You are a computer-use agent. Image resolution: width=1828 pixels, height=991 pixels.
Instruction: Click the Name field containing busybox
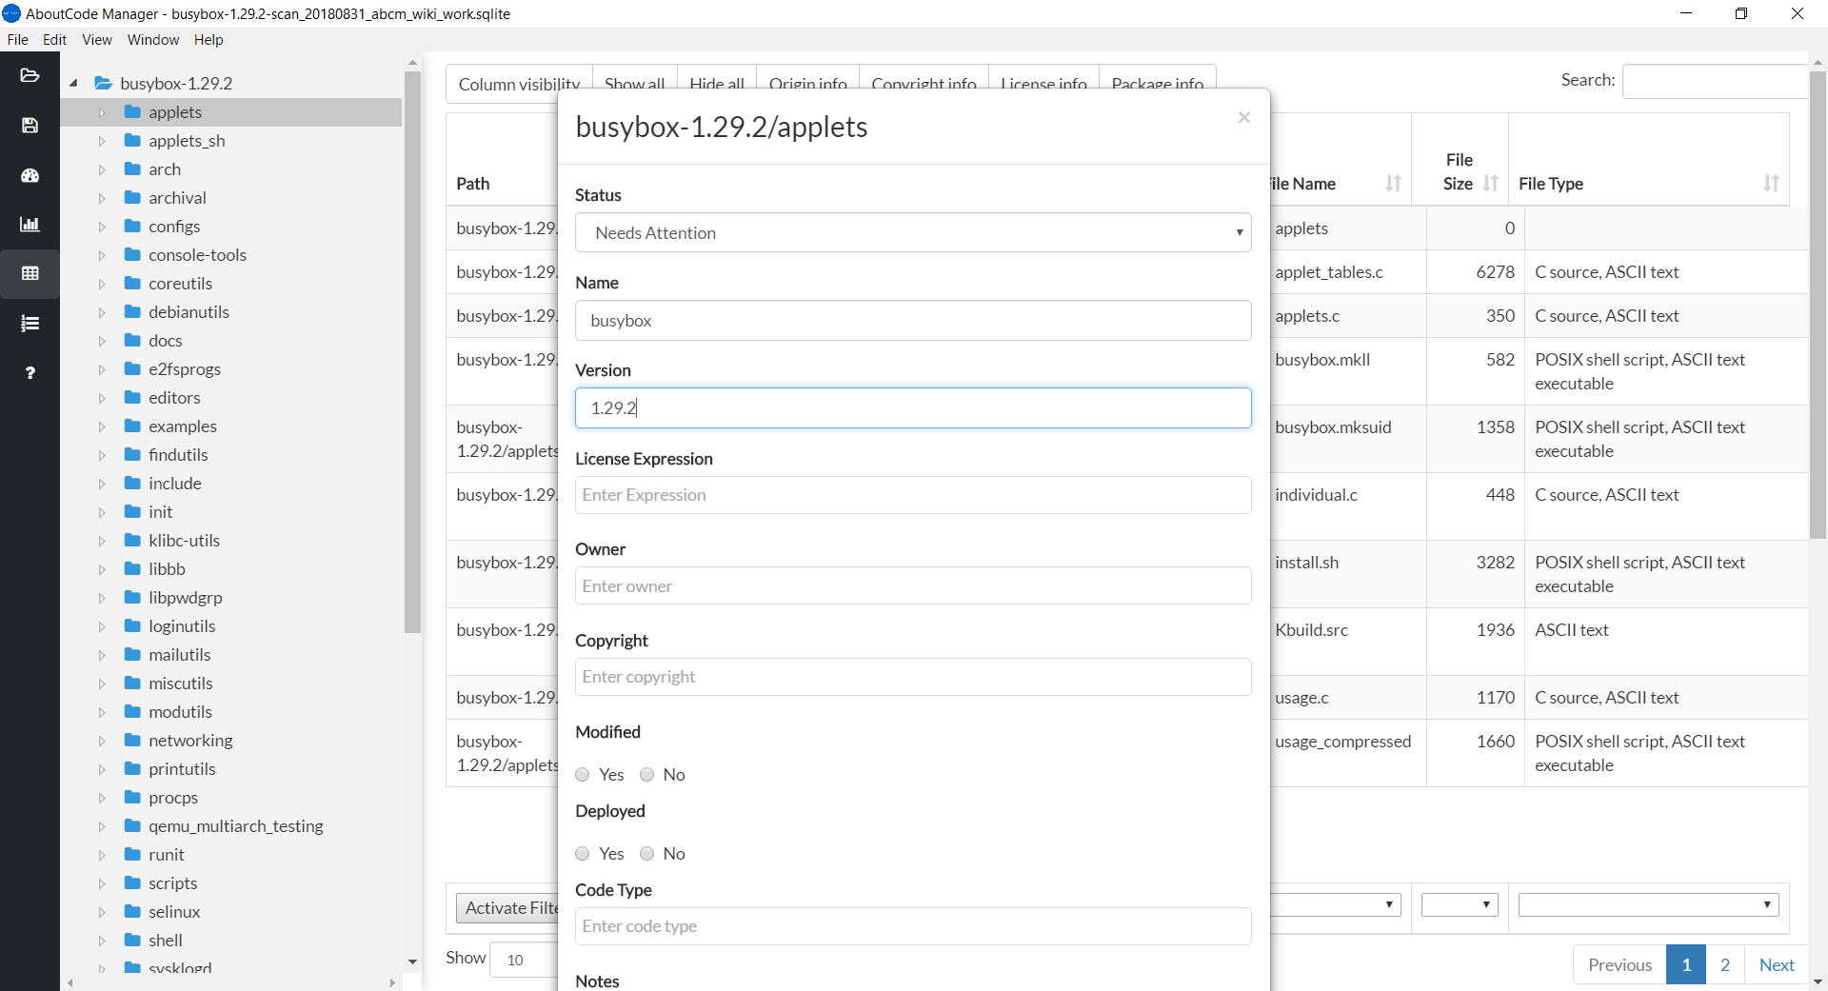(x=913, y=321)
